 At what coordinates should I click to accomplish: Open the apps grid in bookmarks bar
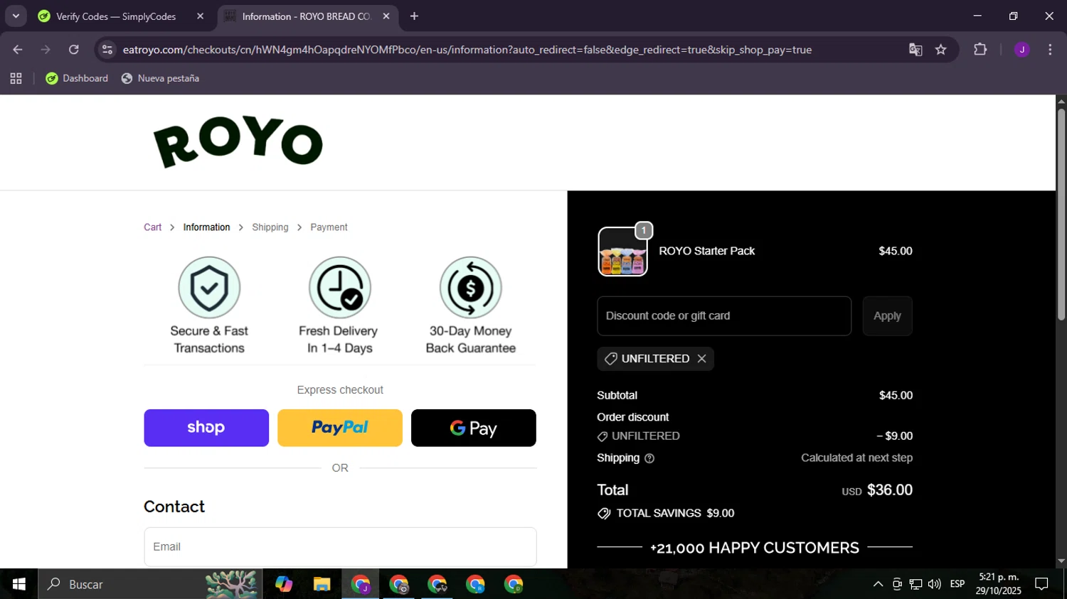(16, 78)
